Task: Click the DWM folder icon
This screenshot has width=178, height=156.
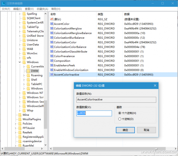Action: click(28, 71)
